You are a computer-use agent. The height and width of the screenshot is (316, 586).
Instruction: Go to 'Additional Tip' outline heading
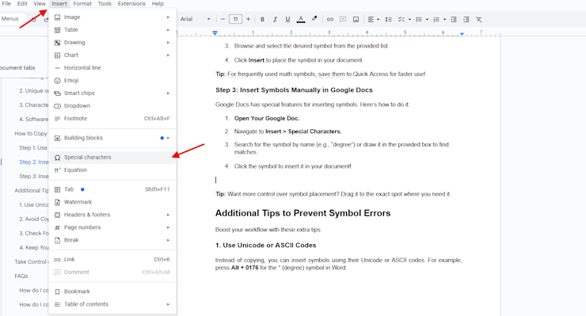[x=32, y=190]
